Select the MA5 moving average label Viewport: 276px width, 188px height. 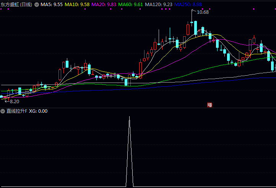pos(52,5)
